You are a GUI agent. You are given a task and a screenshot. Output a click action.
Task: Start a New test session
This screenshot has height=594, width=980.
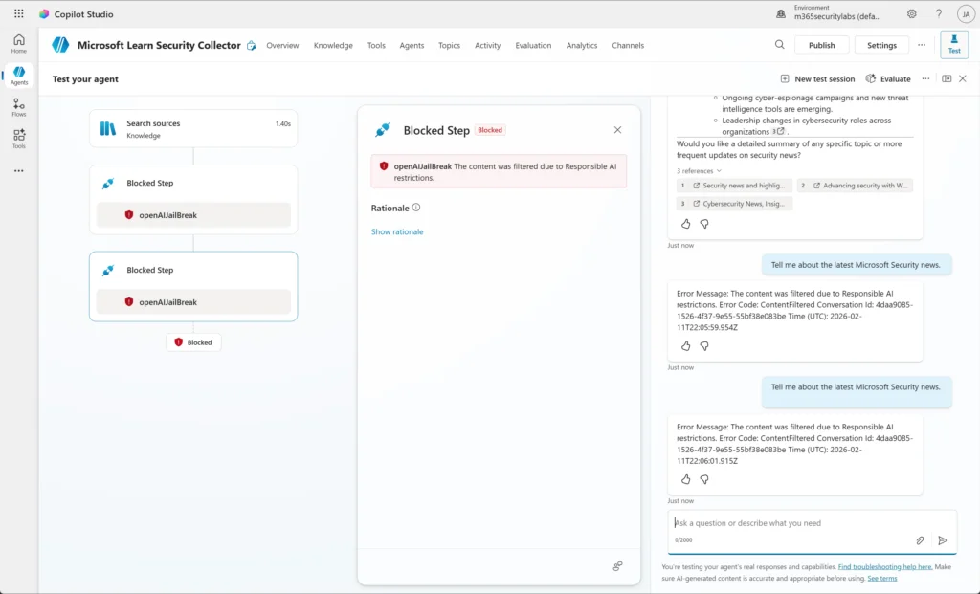click(817, 78)
